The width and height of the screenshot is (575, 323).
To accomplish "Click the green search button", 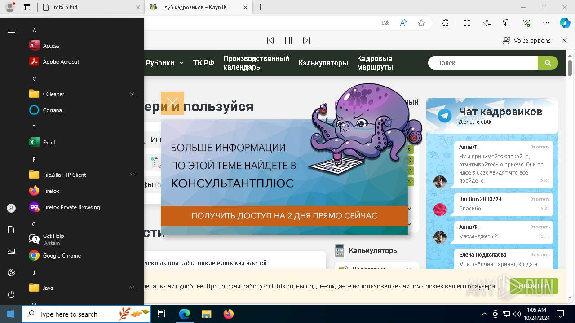I will [x=548, y=63].
